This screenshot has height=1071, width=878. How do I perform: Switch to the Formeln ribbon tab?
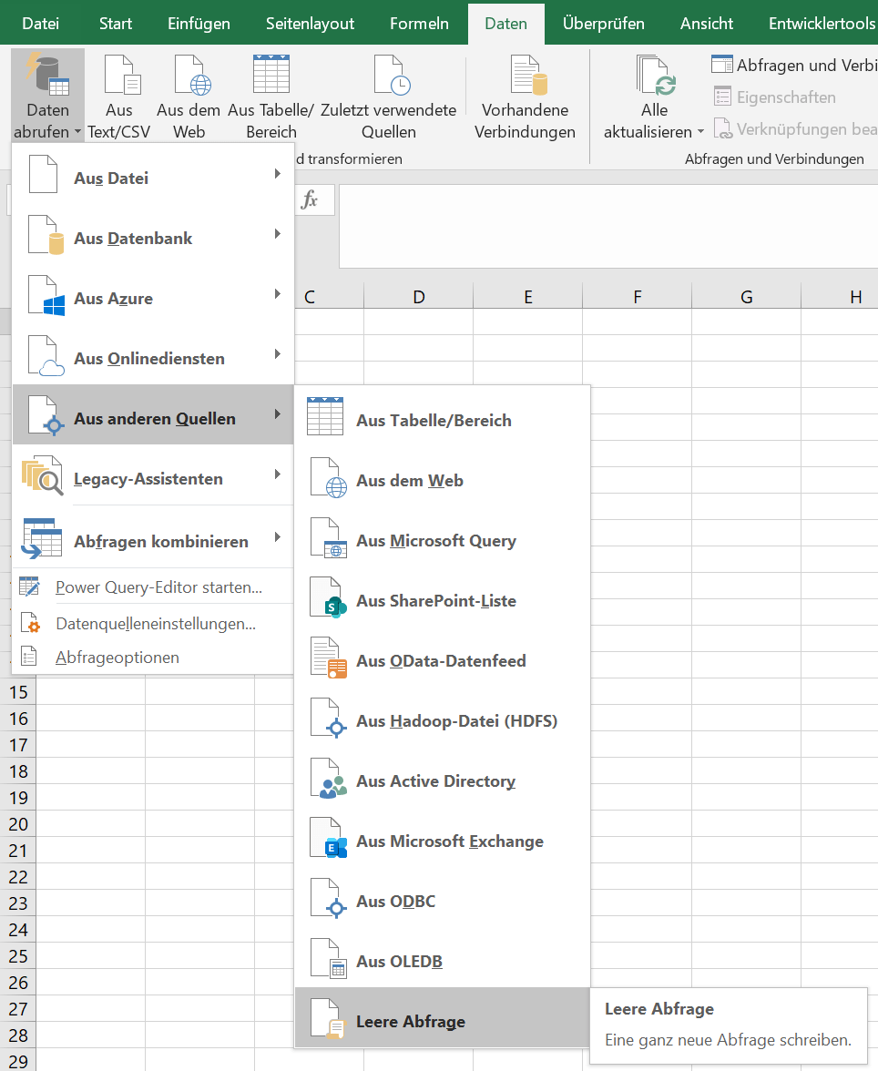click(420, 24)
